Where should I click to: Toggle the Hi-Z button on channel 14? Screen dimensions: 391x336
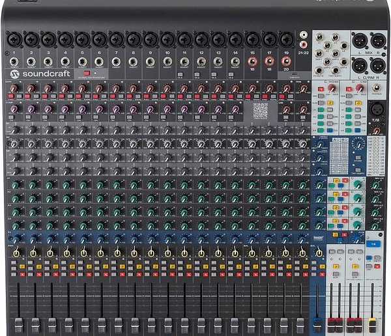(x=231, y=74)
